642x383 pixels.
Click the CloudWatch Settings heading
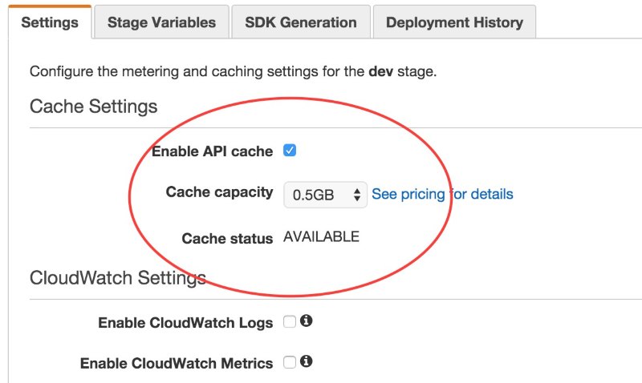(x=117, y=278)
